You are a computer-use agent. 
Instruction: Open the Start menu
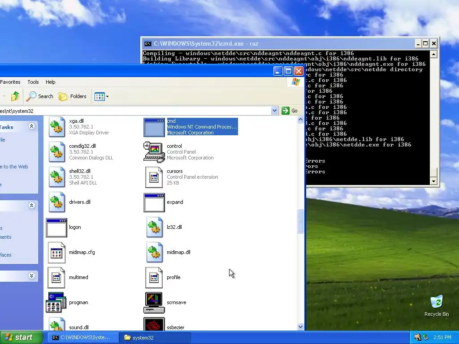pyautogui.click(x=22, y=338)
